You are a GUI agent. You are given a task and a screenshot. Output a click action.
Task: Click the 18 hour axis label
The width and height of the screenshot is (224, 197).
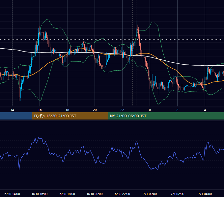[67, 110]
